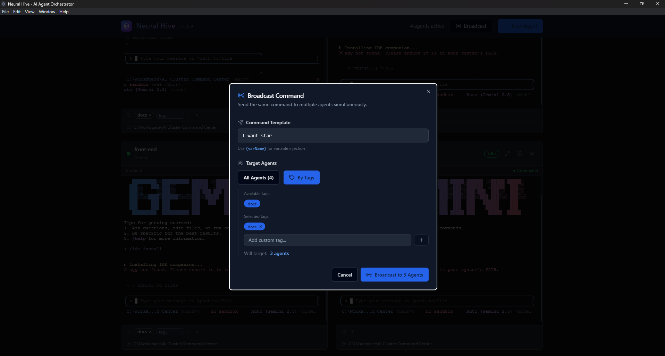665x356 pixels.
Task: Open the File menu
Action: pos(6,12)
